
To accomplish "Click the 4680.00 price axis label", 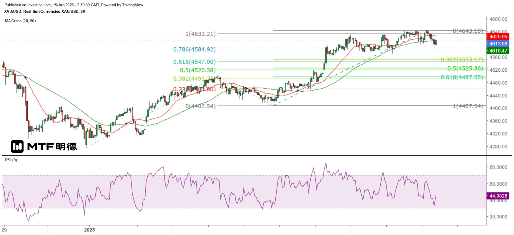I will click(498, 19).
